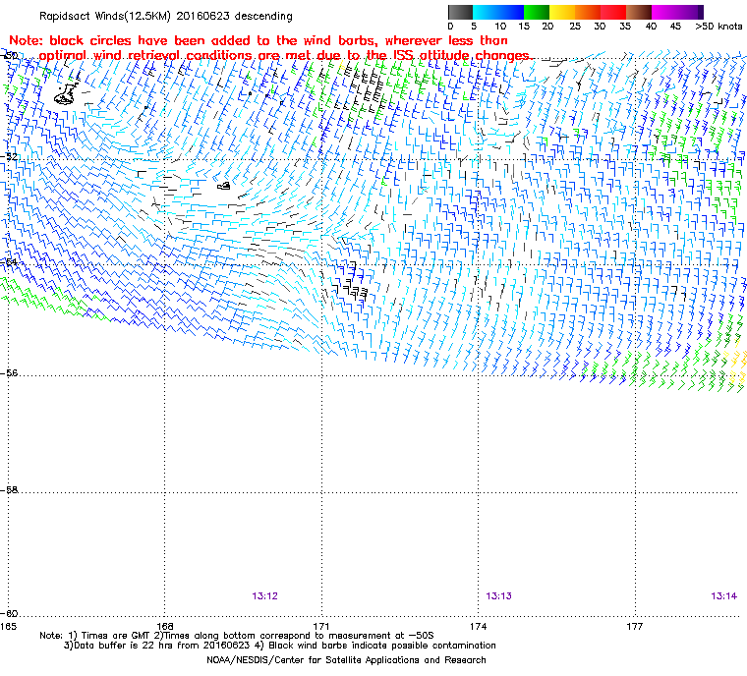Select the 13:12 time marker
747x676 pixels.
tap(264, 596)
